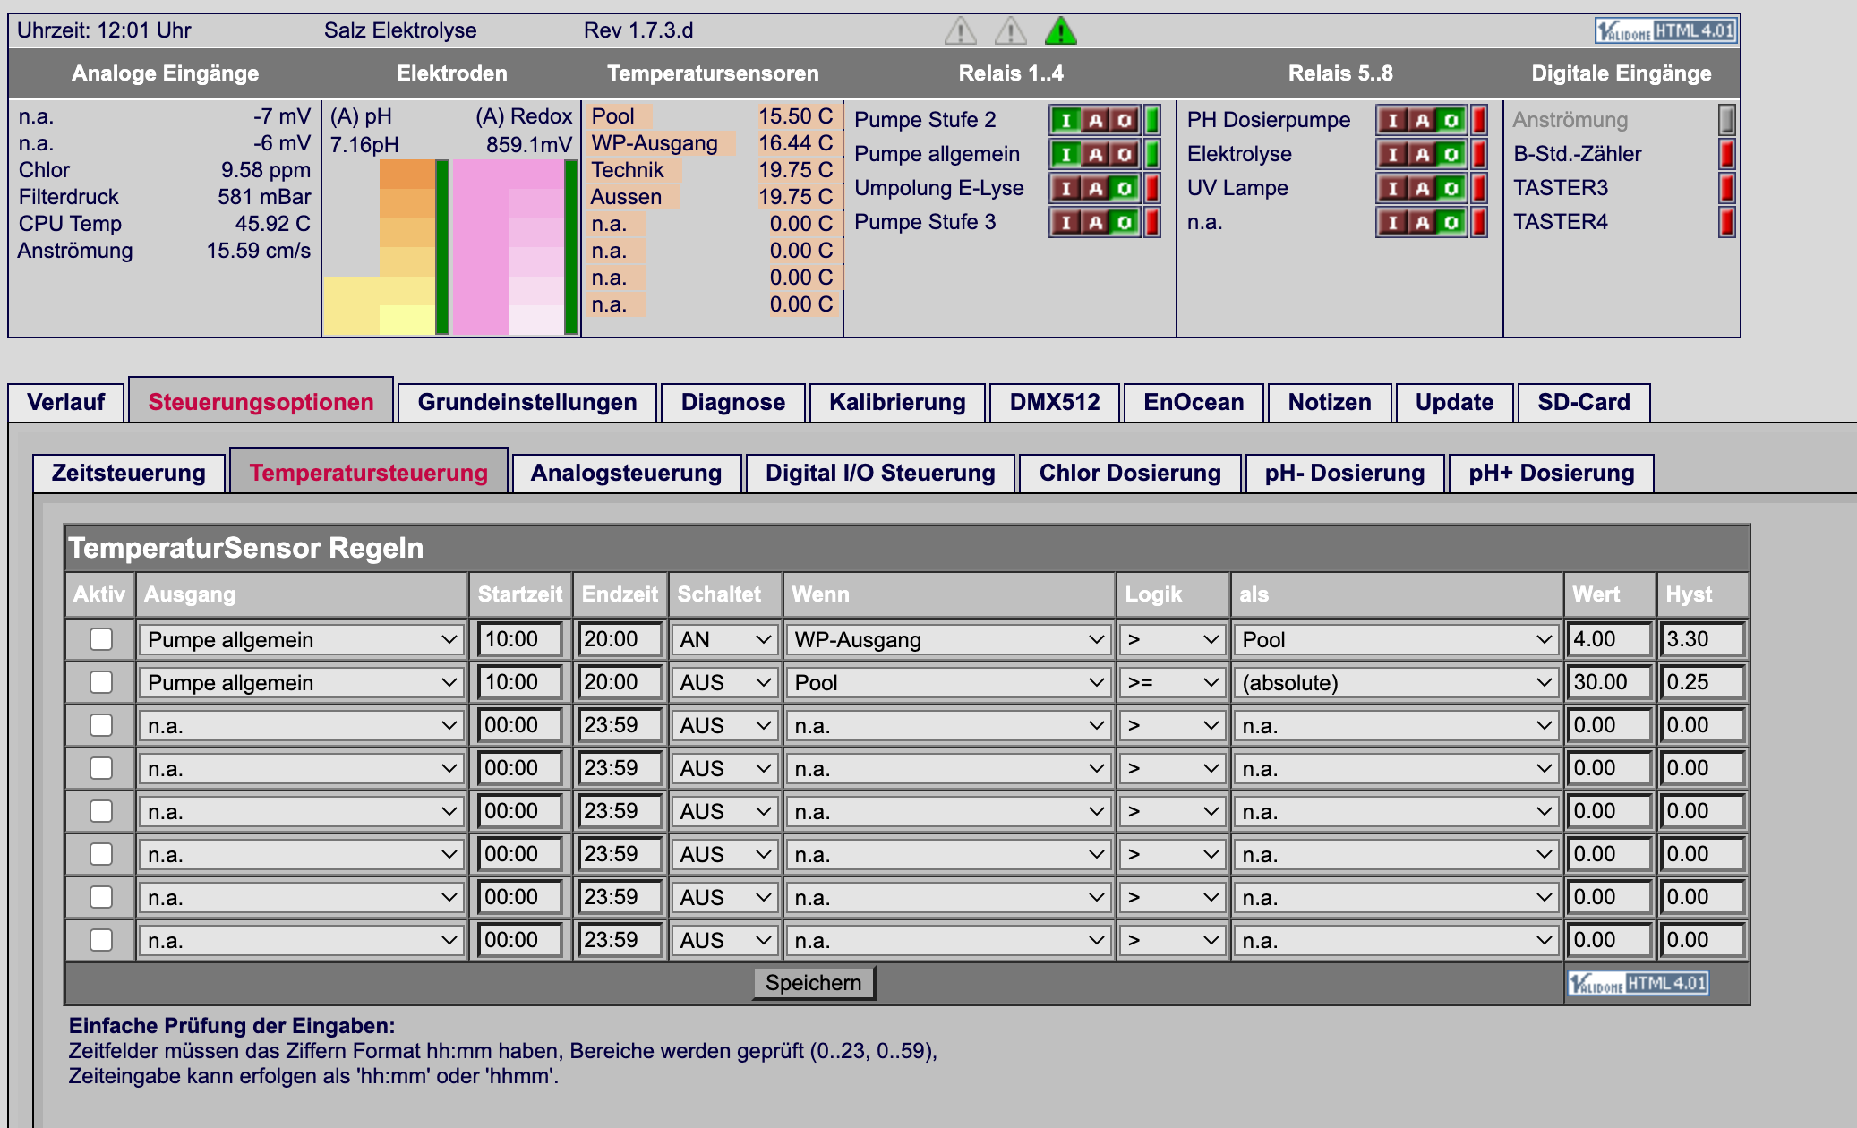1857x1128 pixels.
Task: Open the Schaltet dropdown in the last rule row
Action: pos(724,940)
